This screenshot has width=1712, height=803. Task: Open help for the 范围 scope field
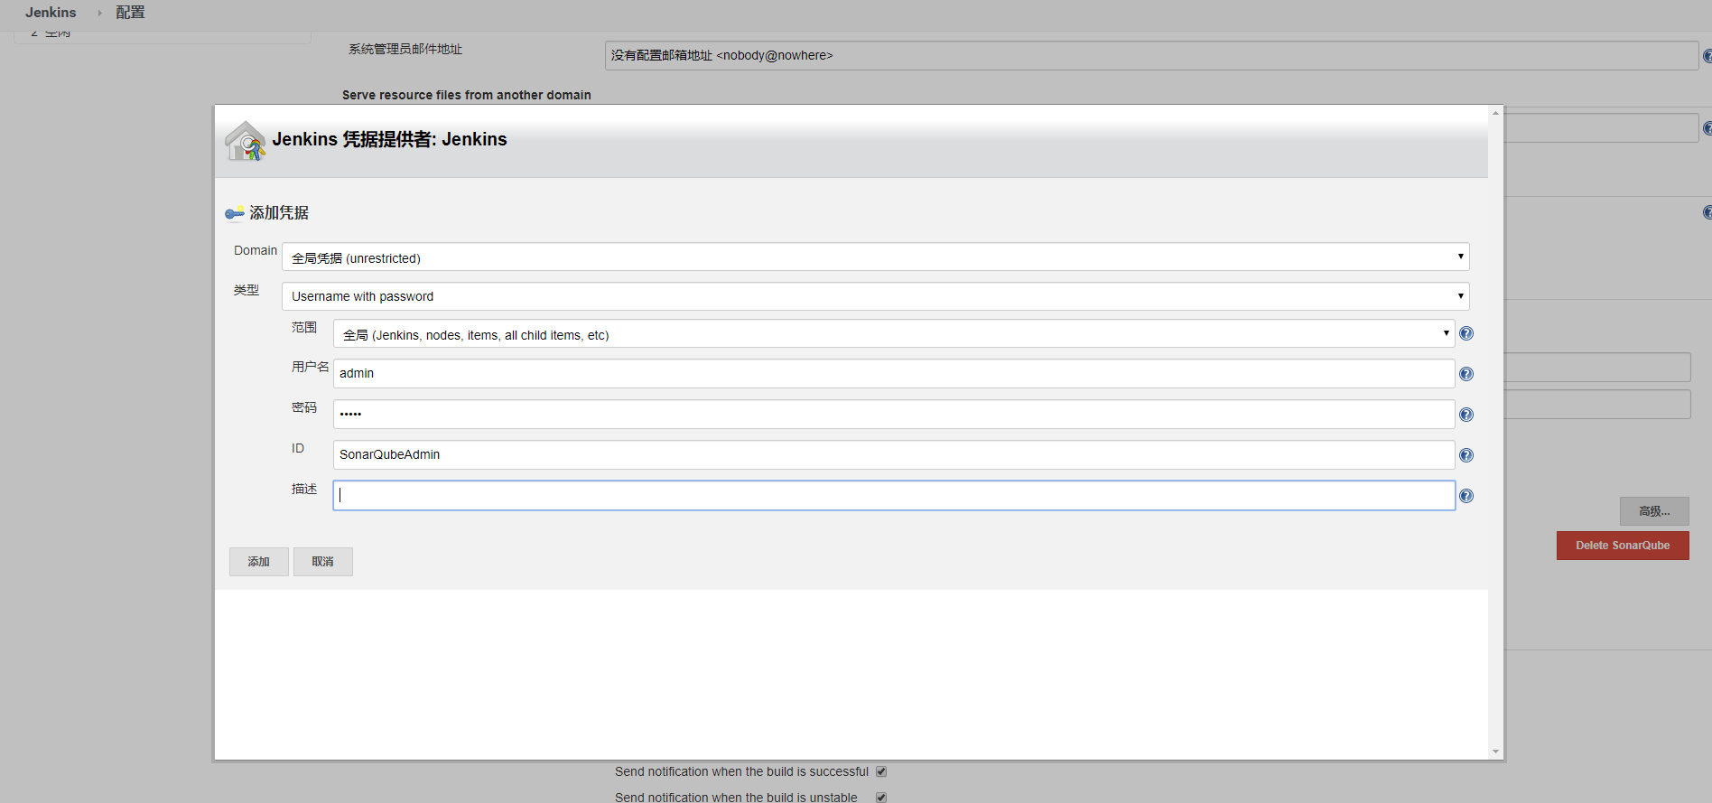click(x=1466, y=333)
